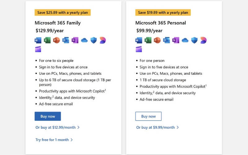The image size is (248, 155).
Task: Click the Word icon under Microsoft 365 Personal
Action: click(139, 40)
